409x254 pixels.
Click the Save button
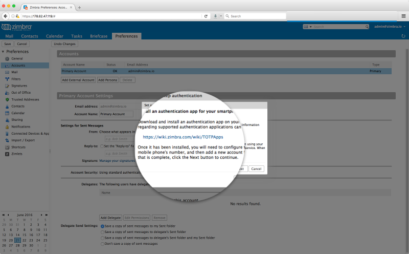(8, 44)
